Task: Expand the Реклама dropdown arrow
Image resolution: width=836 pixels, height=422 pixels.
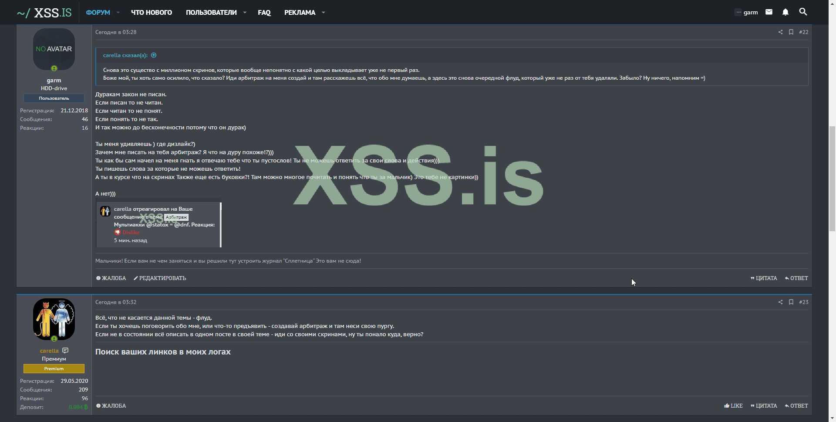Action: (323, 13)
